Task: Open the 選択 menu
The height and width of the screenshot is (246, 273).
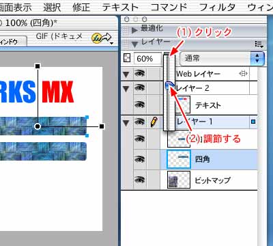Action: (x=52, y=7)
